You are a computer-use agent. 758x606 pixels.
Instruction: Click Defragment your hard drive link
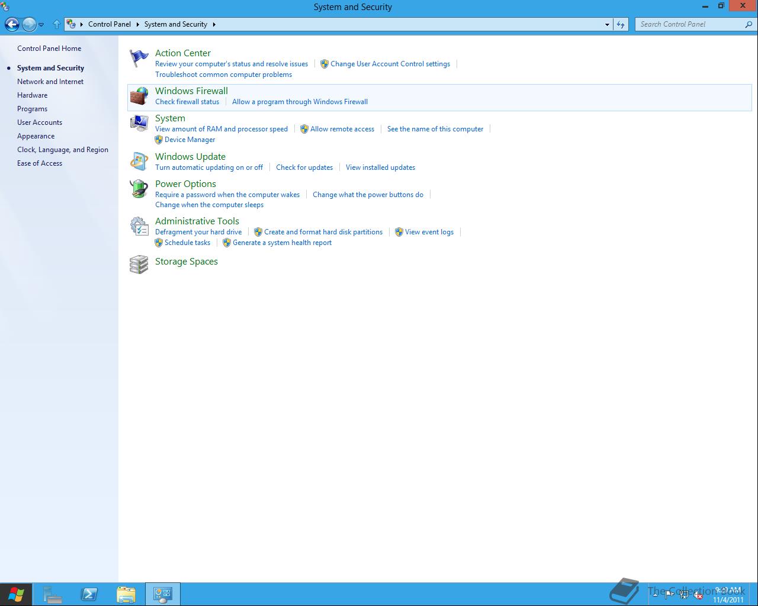[198, 232]
